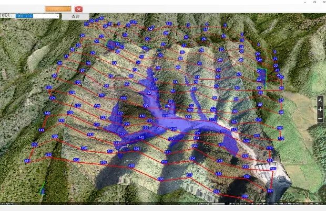Reset map orientation with the north arrow
The width and height of the screenshot is (326, 211).
(320, 99)
